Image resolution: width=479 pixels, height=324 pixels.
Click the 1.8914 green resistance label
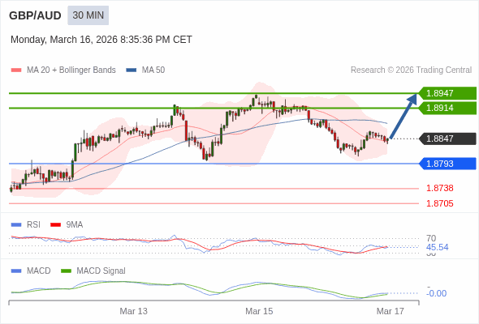click(x=447, y=108)
